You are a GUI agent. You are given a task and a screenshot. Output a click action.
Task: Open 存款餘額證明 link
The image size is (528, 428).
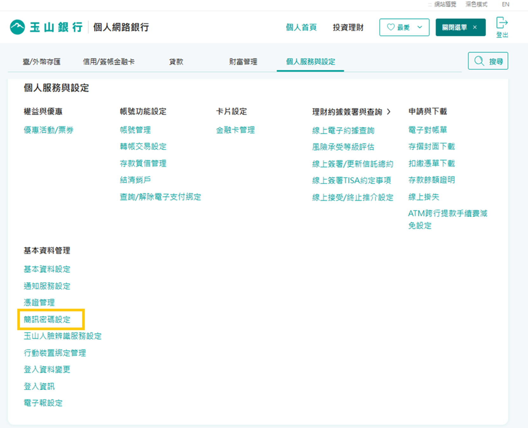432,180
